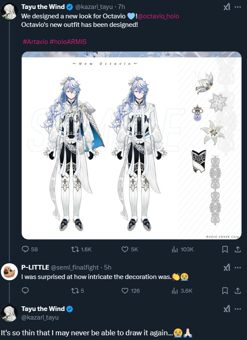The height and width of the screenshot is (340, 247).
Task: Reply to Tayu's Octavio outfit post
Action: [x=30, y=250]
